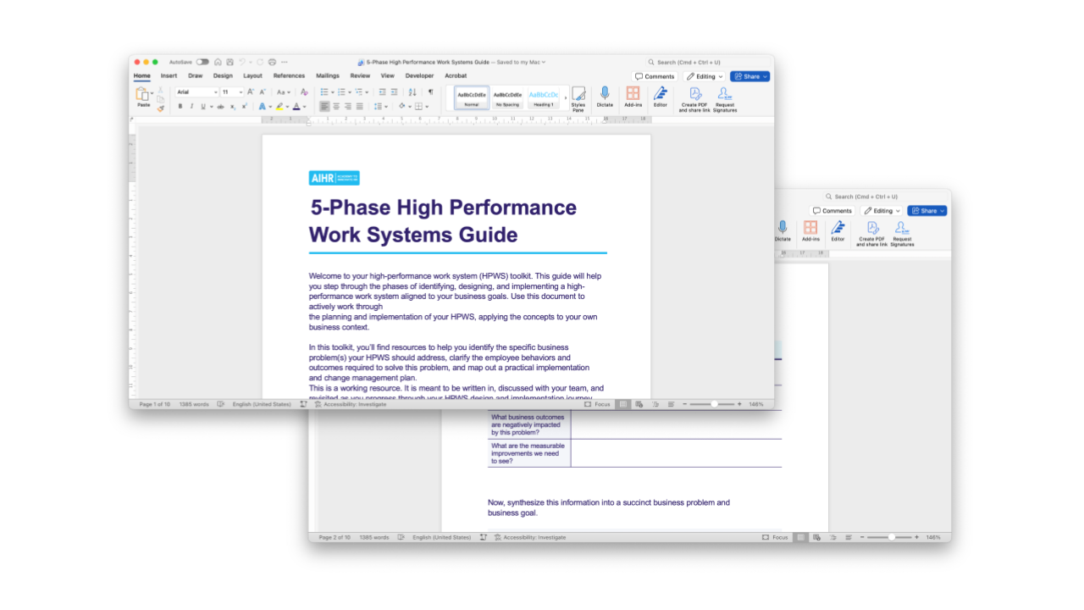Toggle the AutoSave switch in front window
1084x610 pixels.
pyautogui.click(x=202, y=62)
